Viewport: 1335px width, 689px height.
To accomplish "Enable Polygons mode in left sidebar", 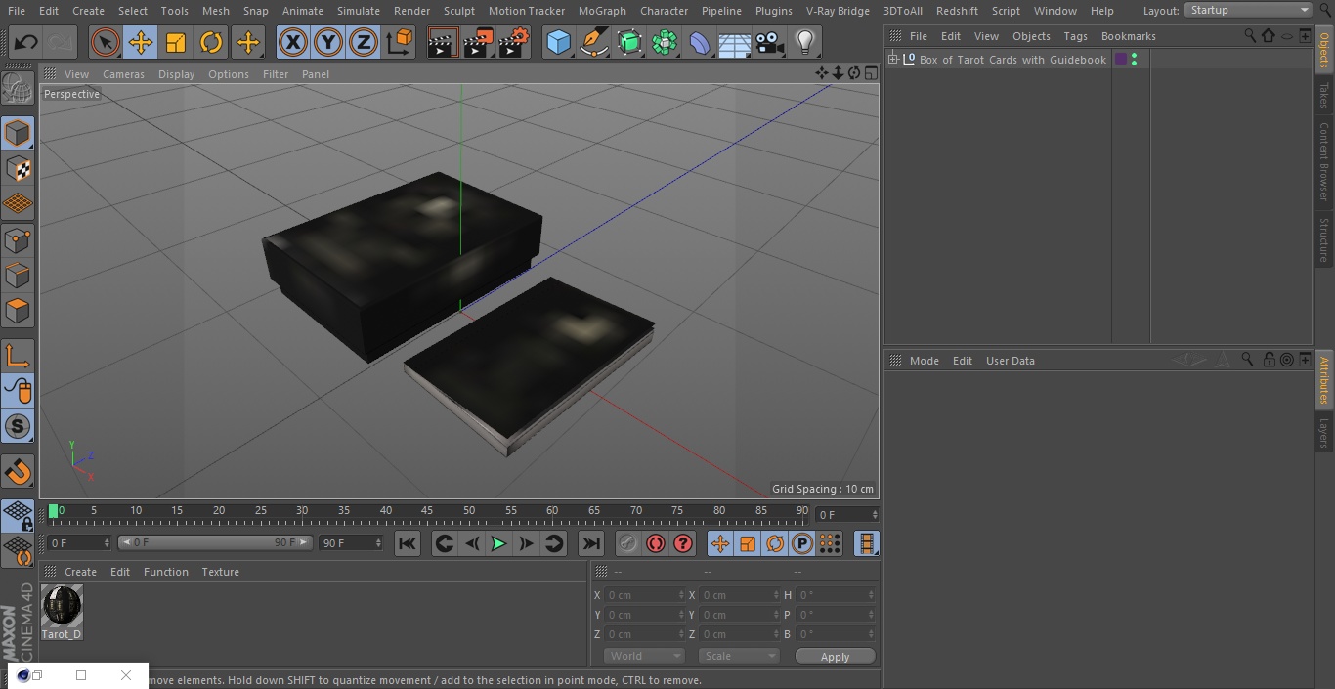I will click(18, 312).
